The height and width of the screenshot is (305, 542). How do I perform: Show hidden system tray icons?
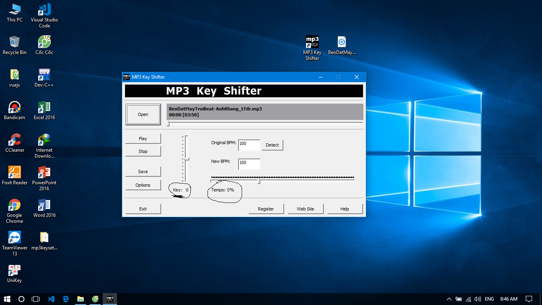coord(449,299)
